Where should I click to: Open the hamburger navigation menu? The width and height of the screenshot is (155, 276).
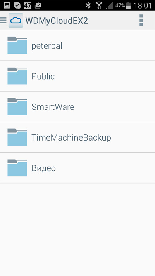tap(3, 20)
